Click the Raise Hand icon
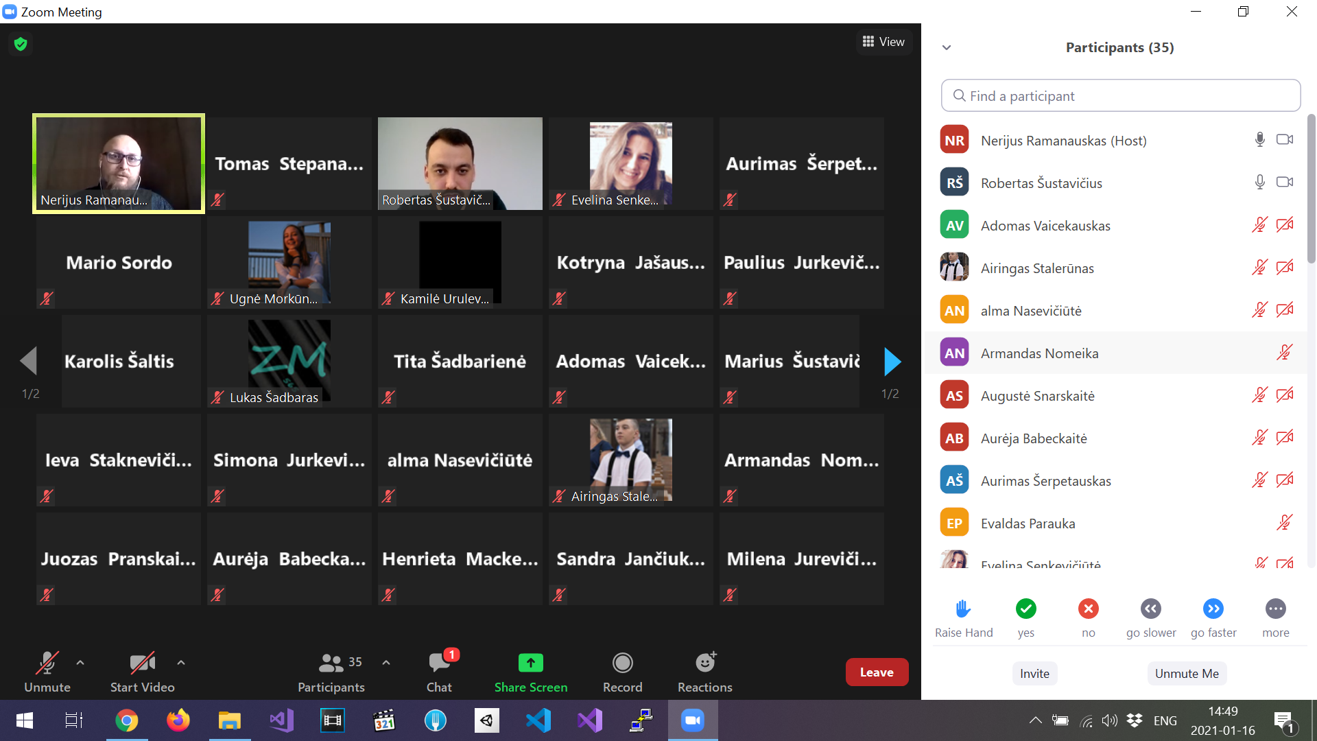 tap(963, 609)
